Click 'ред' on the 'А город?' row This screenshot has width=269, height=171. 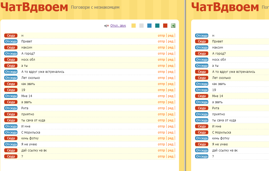point(171,54)
